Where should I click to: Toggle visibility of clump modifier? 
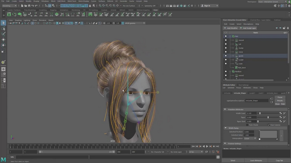coord(226,48)
